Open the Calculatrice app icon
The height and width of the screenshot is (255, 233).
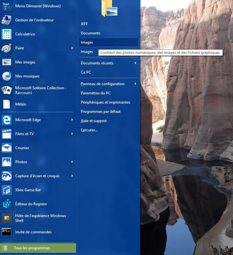tap(7, 34)
